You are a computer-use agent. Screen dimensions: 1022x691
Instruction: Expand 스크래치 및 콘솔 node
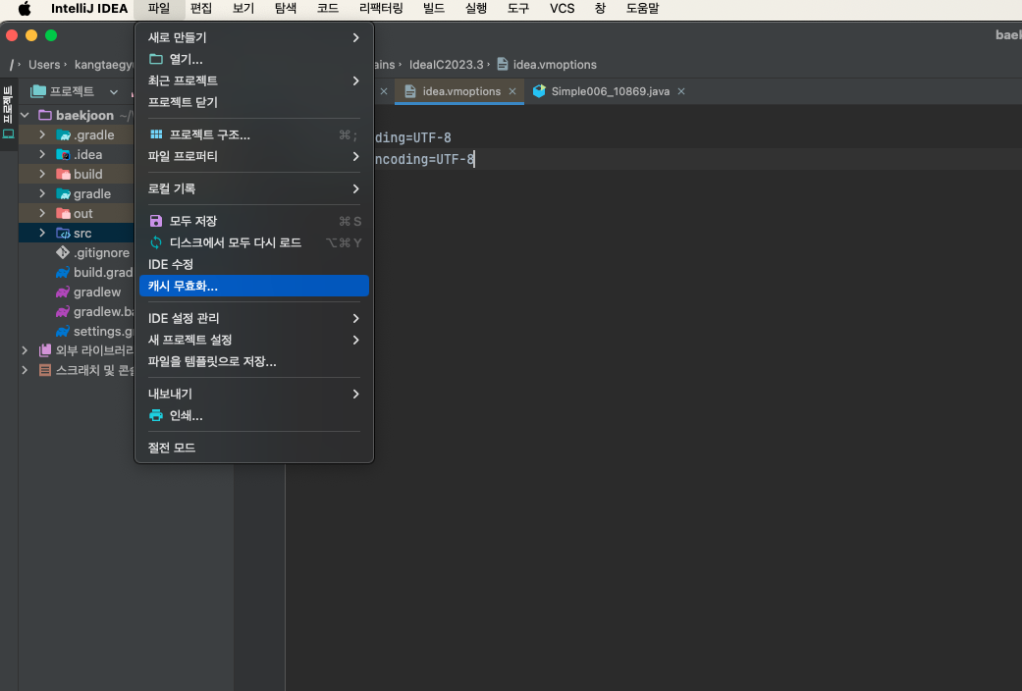(x=25, y=370)
